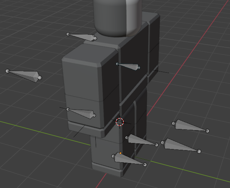Viewport: 230px width, 188px height.
Task: Select the bone marked with the orange dot
Action: pyautogui.click(x=129, y=160)
